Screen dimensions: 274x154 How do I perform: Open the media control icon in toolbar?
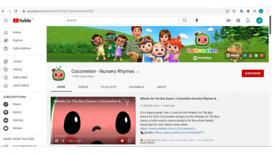255,11
